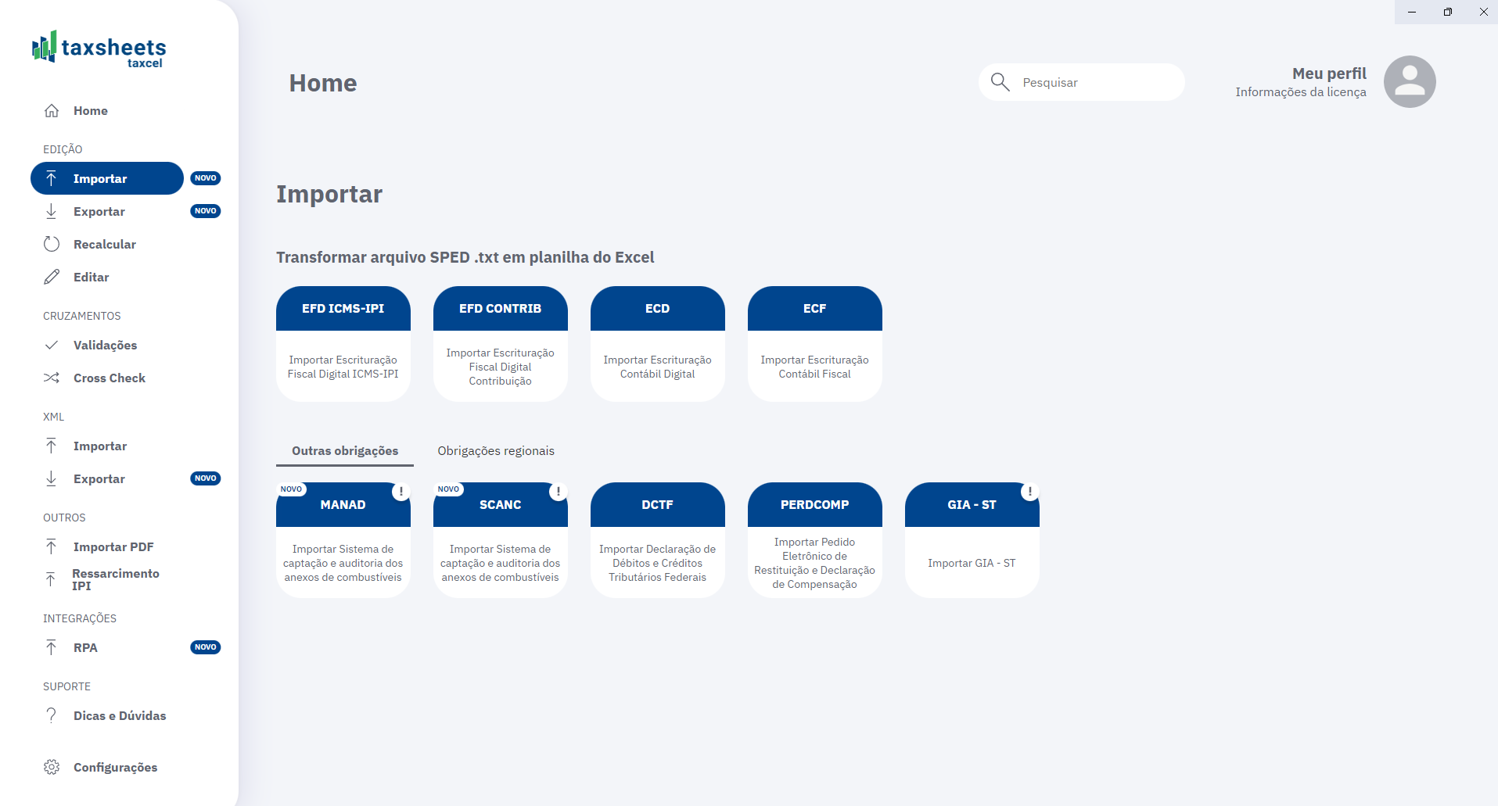The width and height of the screenshot is (1498, 806).
Task: Choose the ECF import card
Action: [814, 344]
